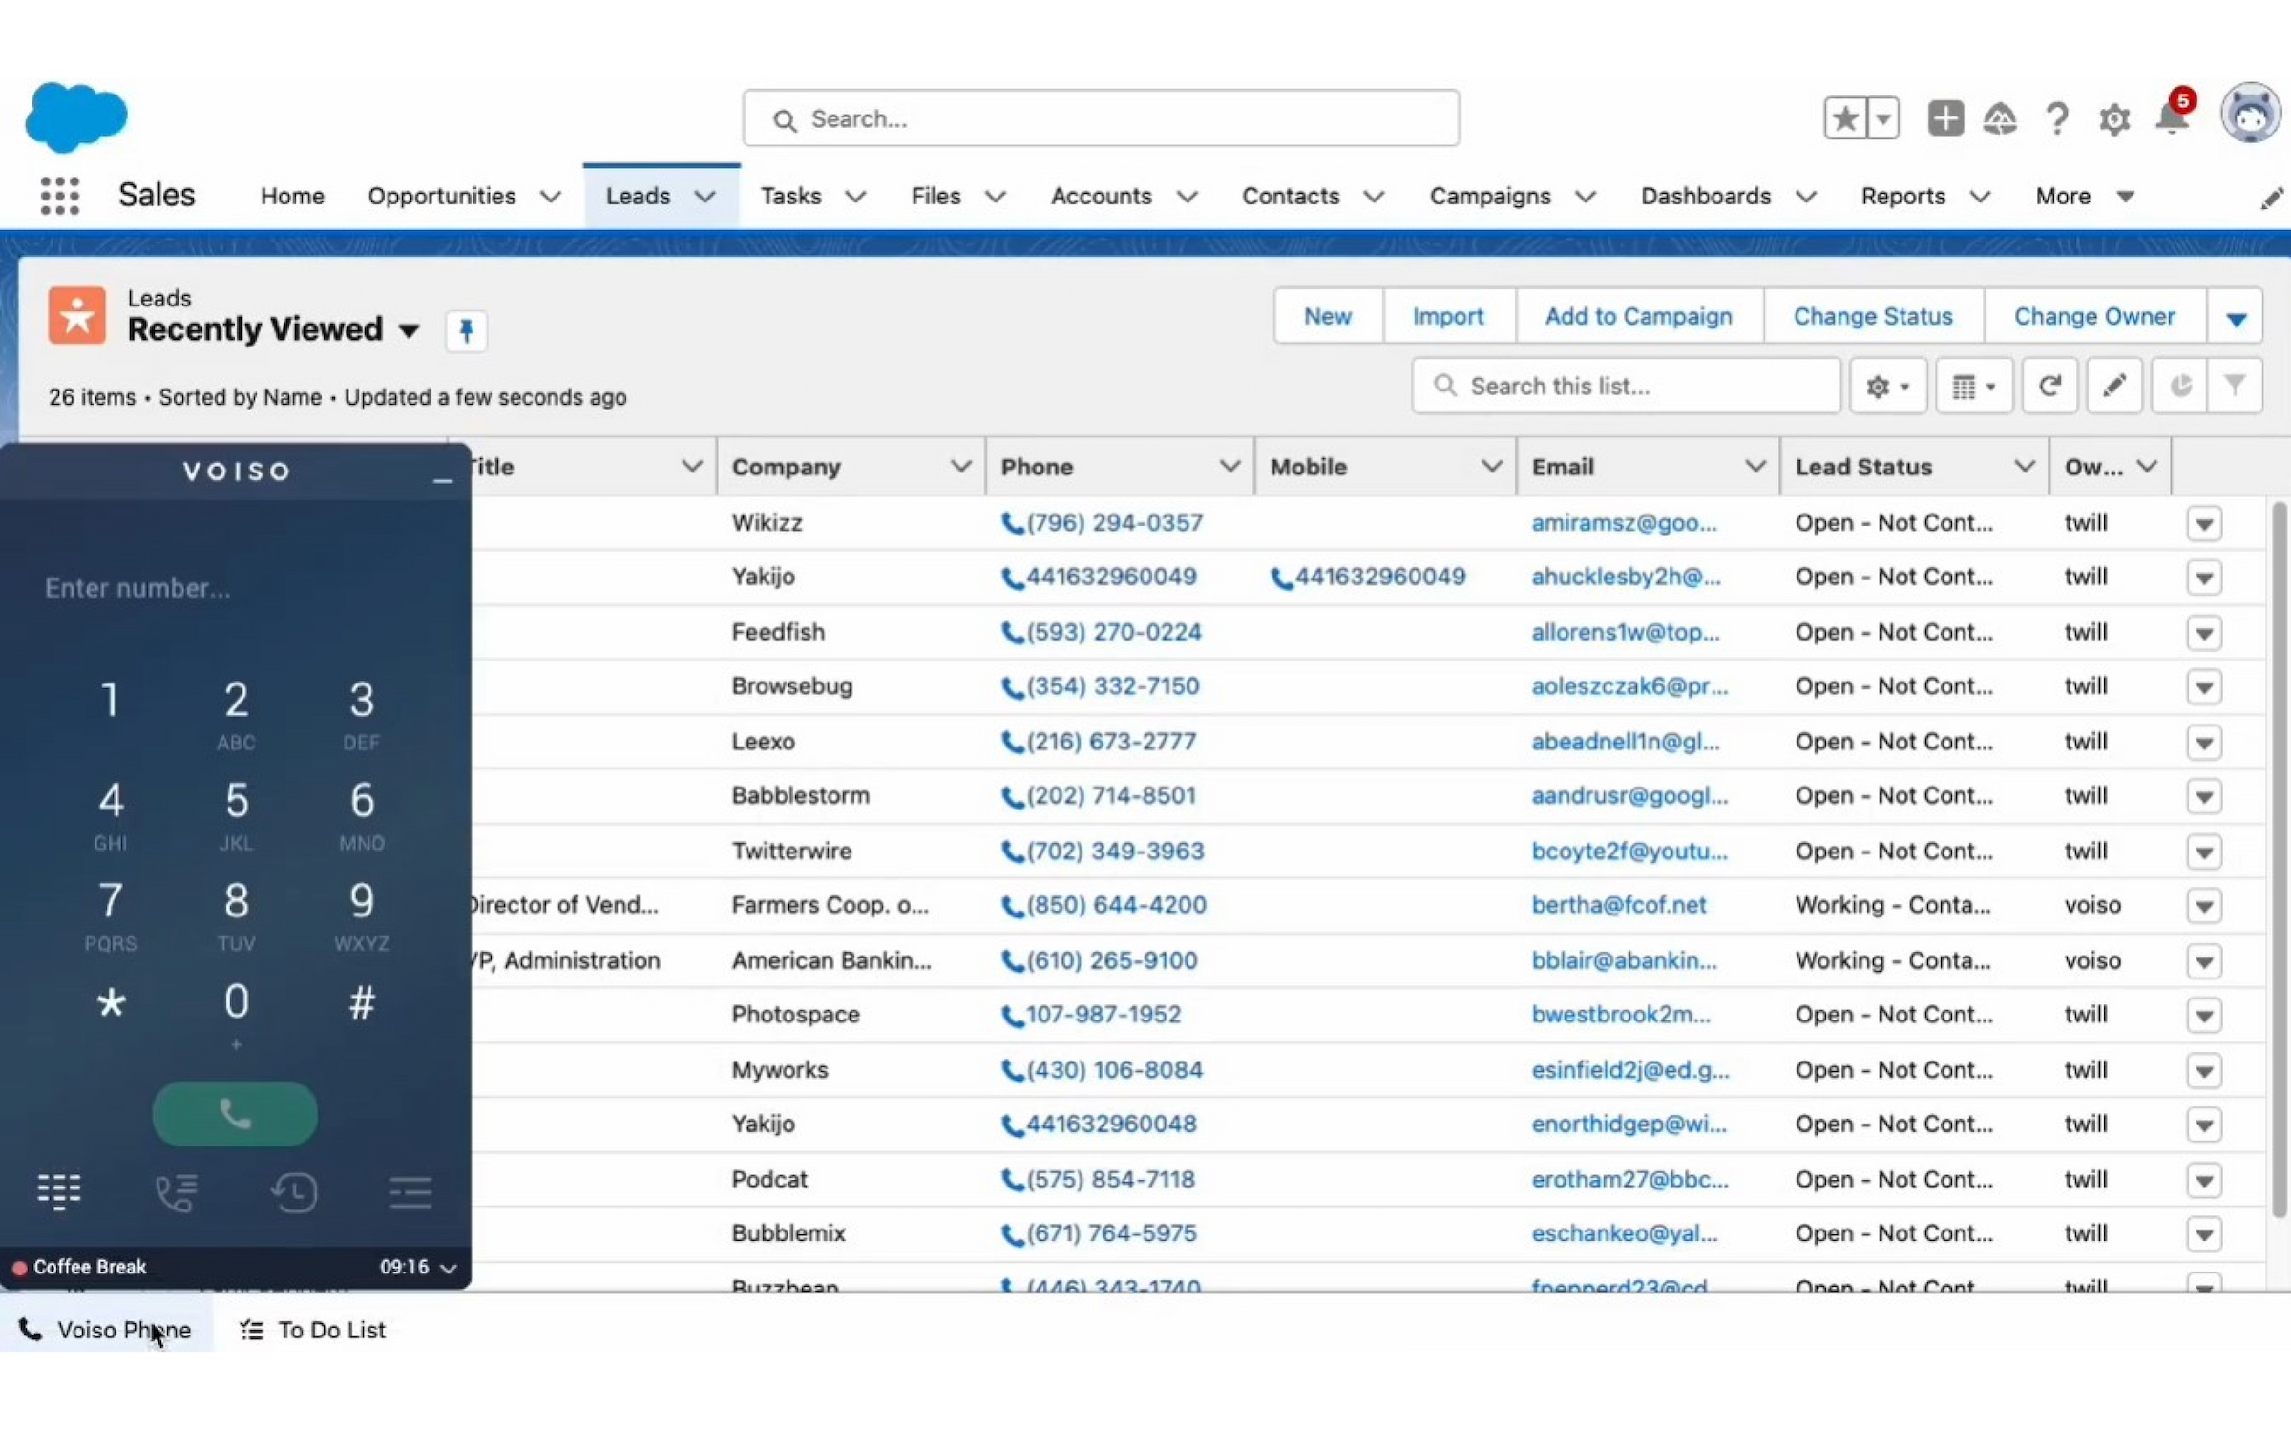Focus the Search this list field
Viewport: 2291px width, 1430px height.
(1626, 386)
